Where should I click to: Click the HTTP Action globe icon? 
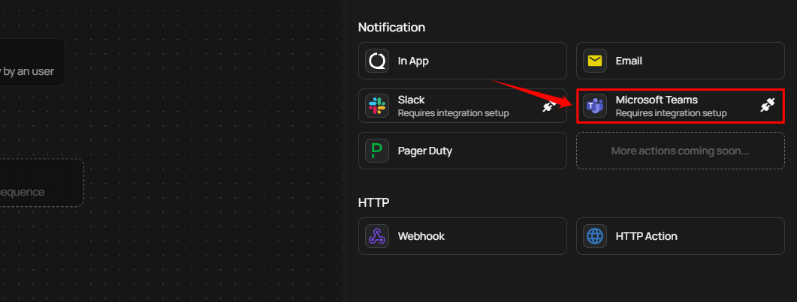point(595,236)
